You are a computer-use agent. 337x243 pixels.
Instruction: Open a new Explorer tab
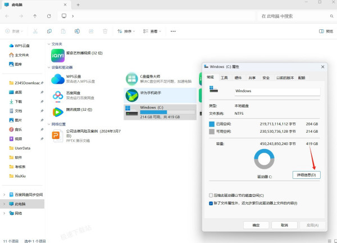tap(78, 4)
